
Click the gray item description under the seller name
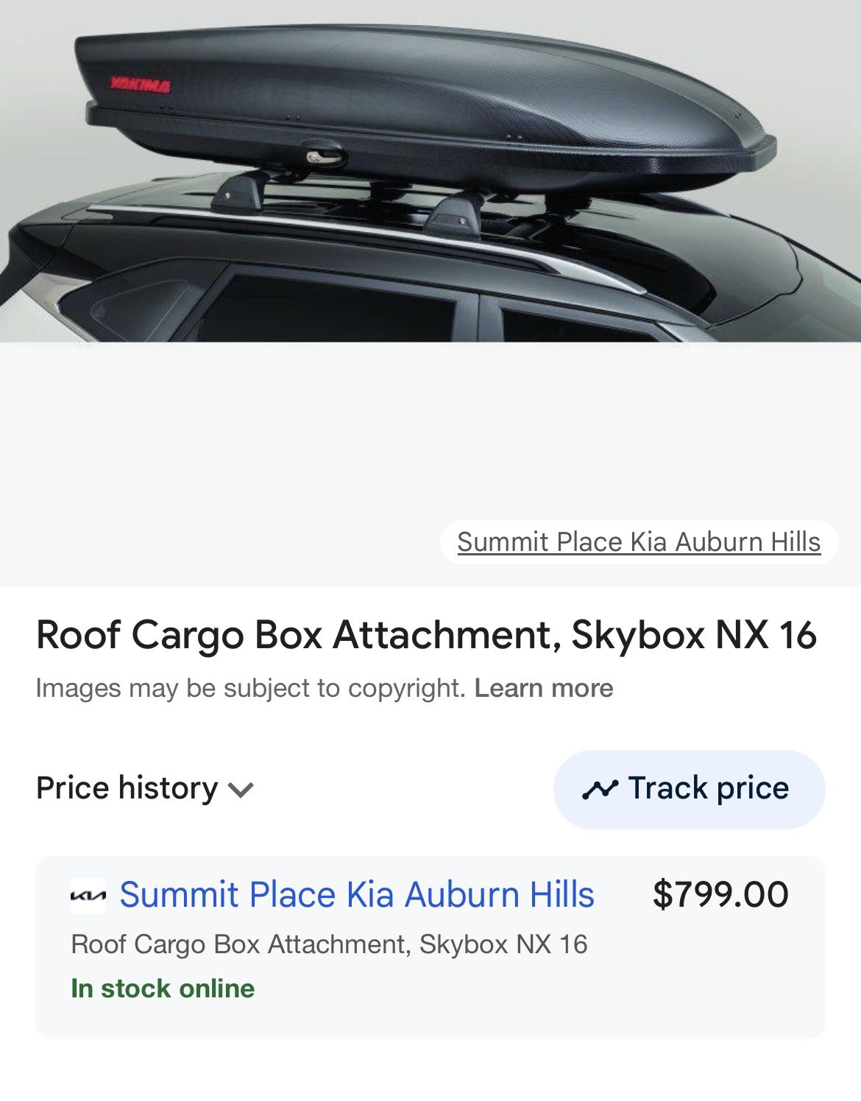pyautogui.click(x=329, y=944)
